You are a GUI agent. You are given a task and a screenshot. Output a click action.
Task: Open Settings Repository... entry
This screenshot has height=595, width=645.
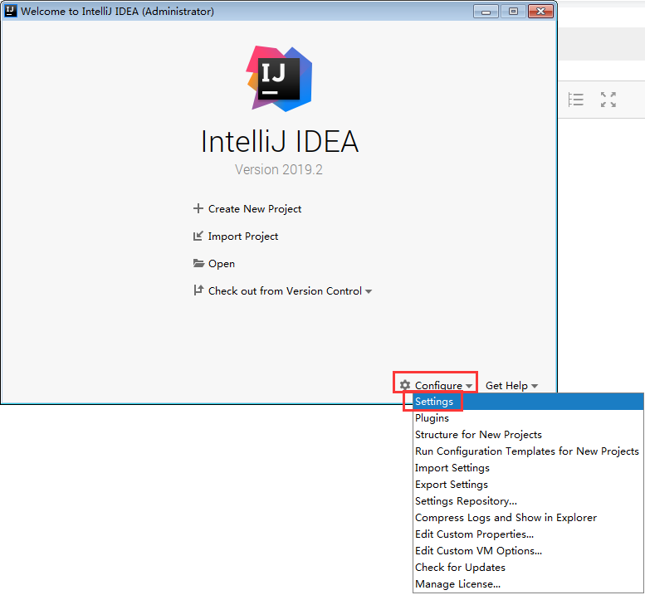[528, 501]
